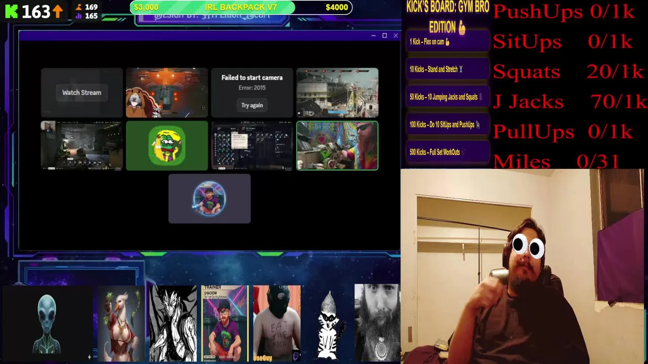Click the IRL BACKPACK V7 goal bar
This screenshot has height=364, width=648.
tap(241, 7)
